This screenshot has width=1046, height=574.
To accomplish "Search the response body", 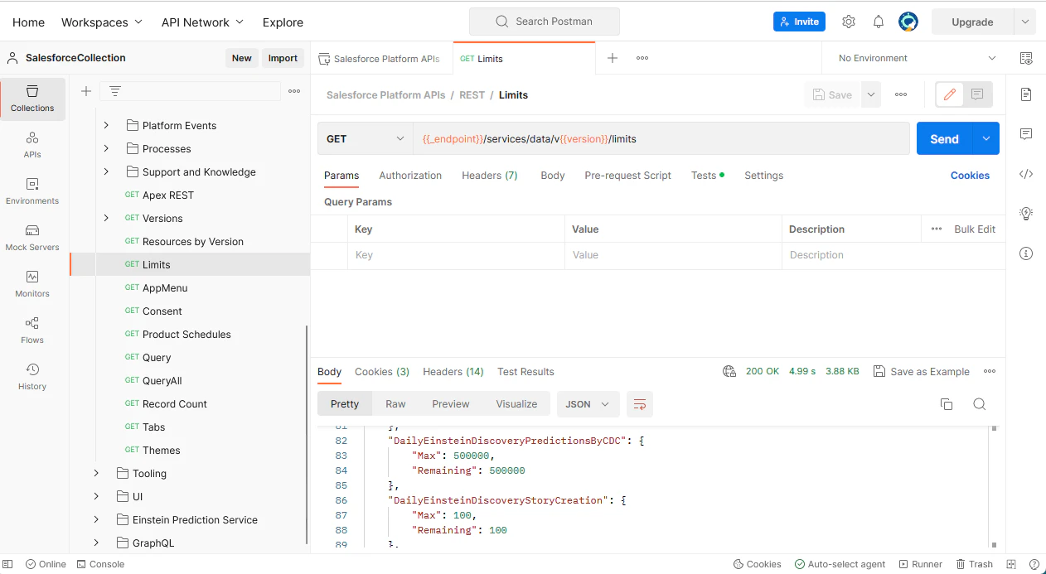I will tap(979, 404).
